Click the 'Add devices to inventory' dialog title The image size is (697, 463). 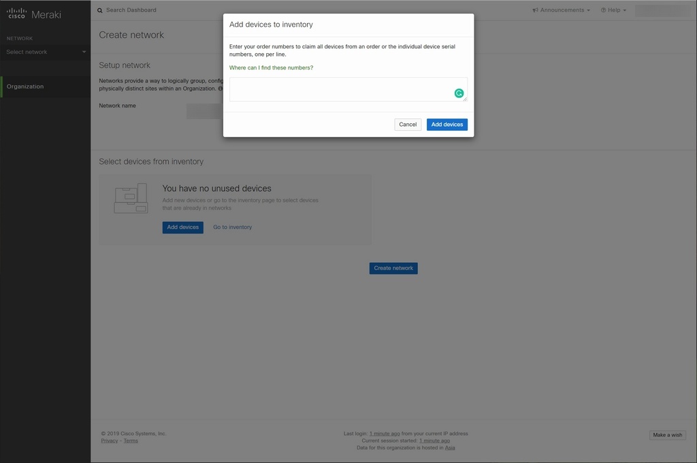coord(271,25)
